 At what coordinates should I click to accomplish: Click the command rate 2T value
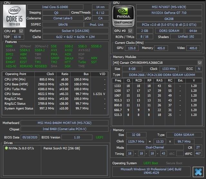198,147
